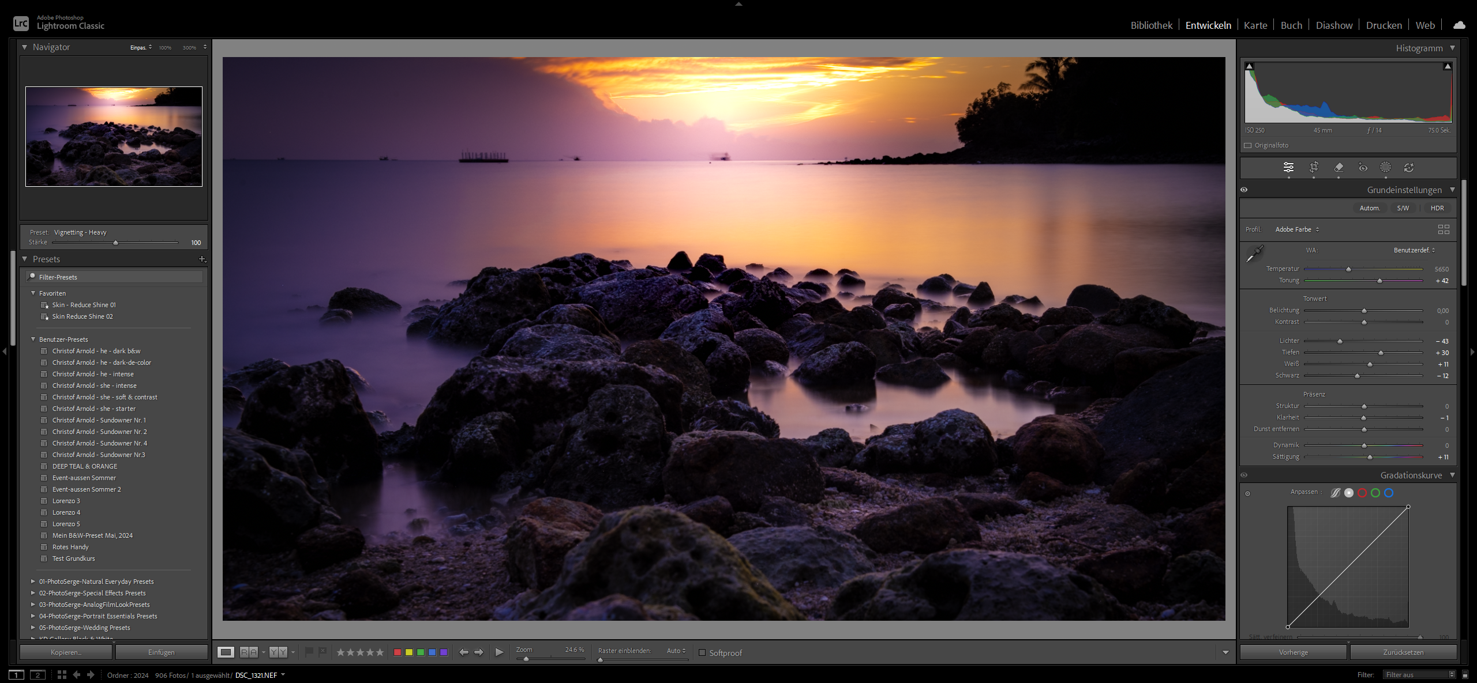The image size is (1477, 683).
Task: Open the Masking tool
Action: [x=1385, y=167]
